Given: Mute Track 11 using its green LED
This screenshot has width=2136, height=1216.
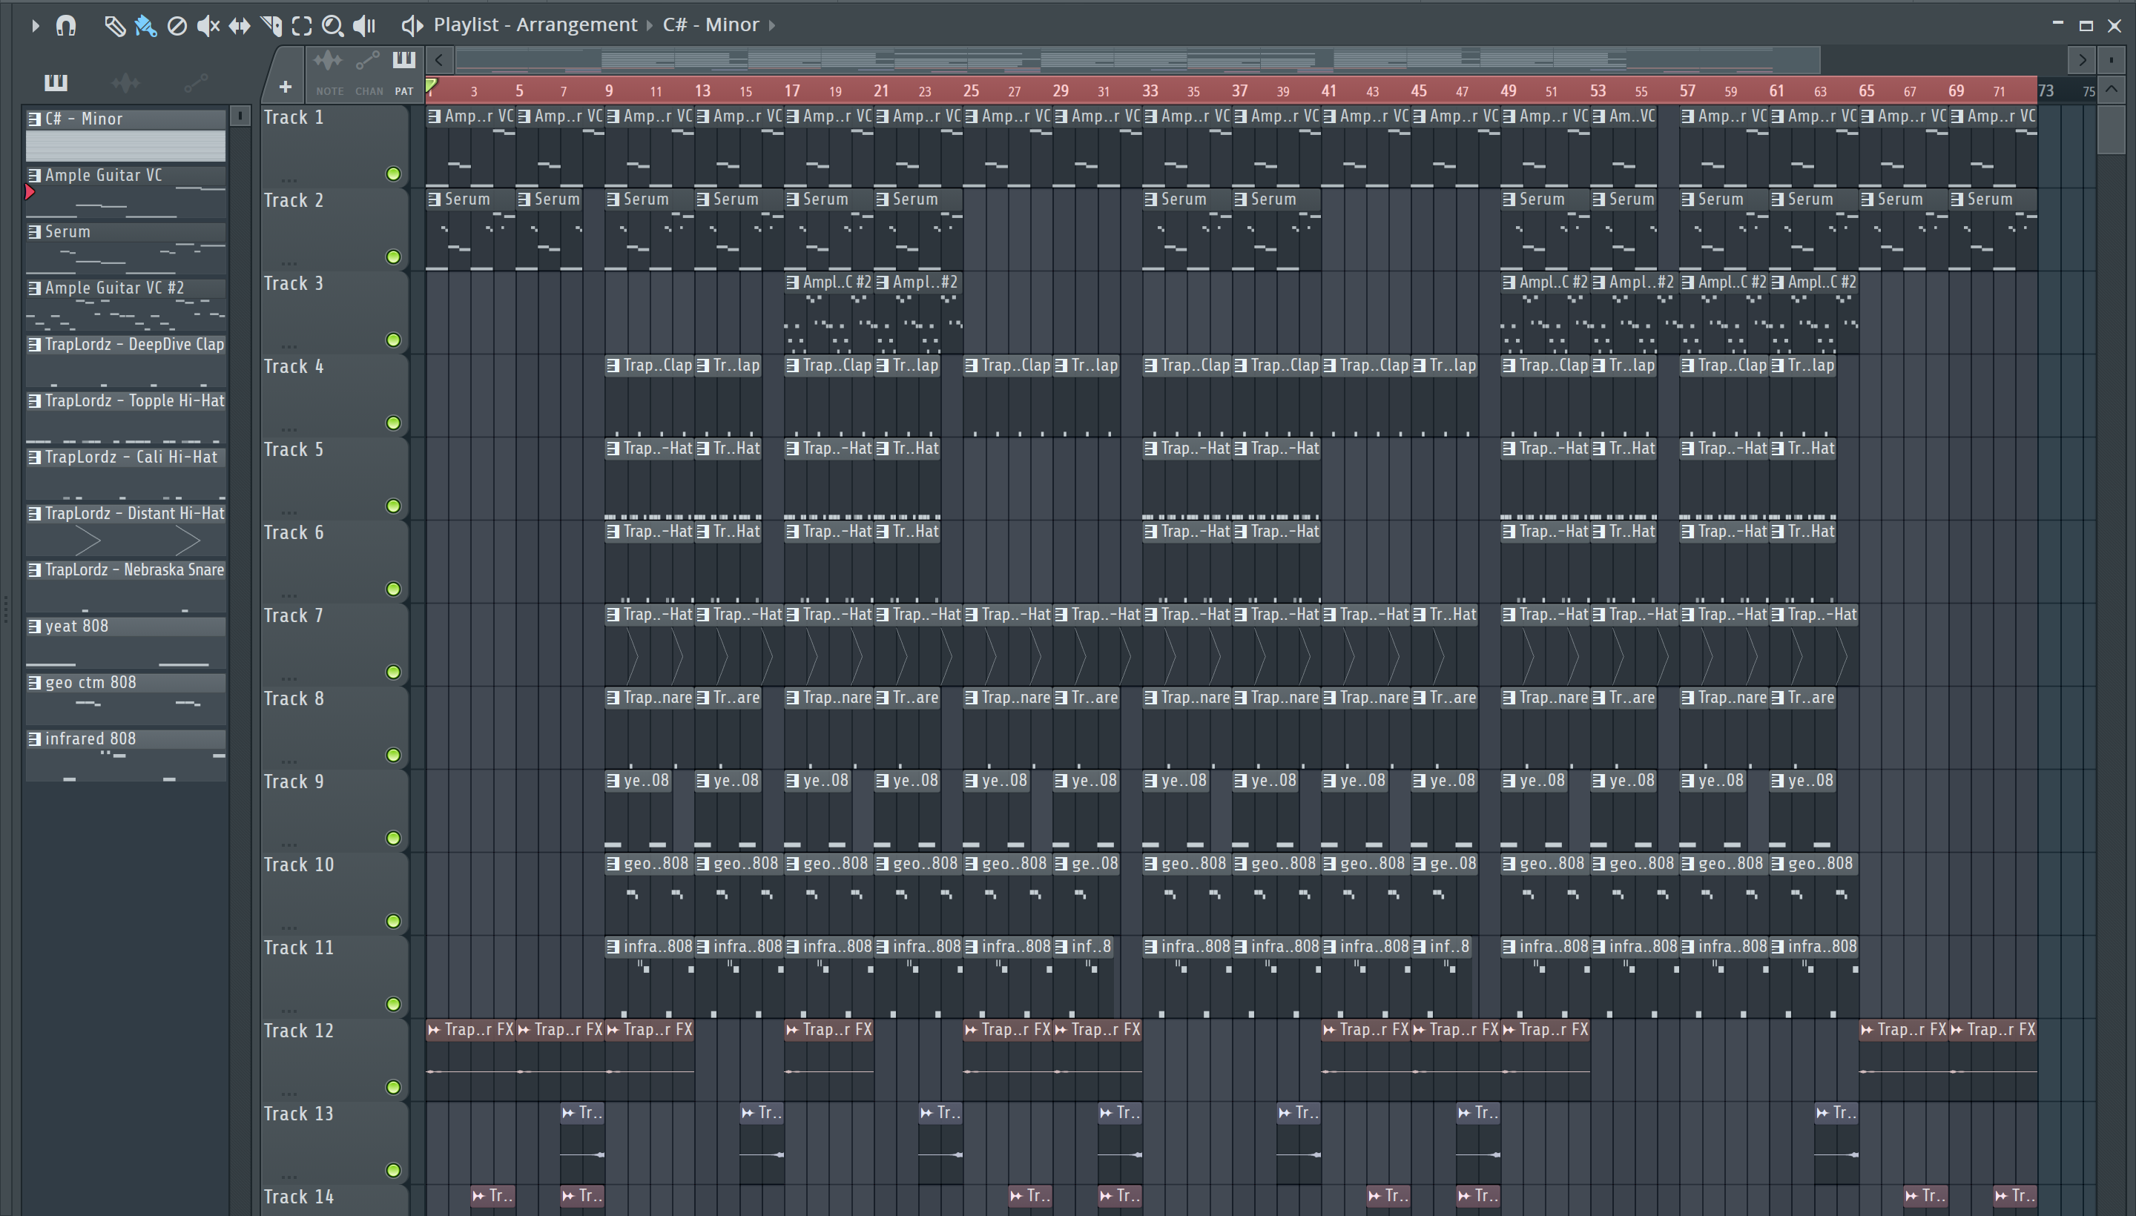Looking at the screenshot, I should click(392, 1004).
